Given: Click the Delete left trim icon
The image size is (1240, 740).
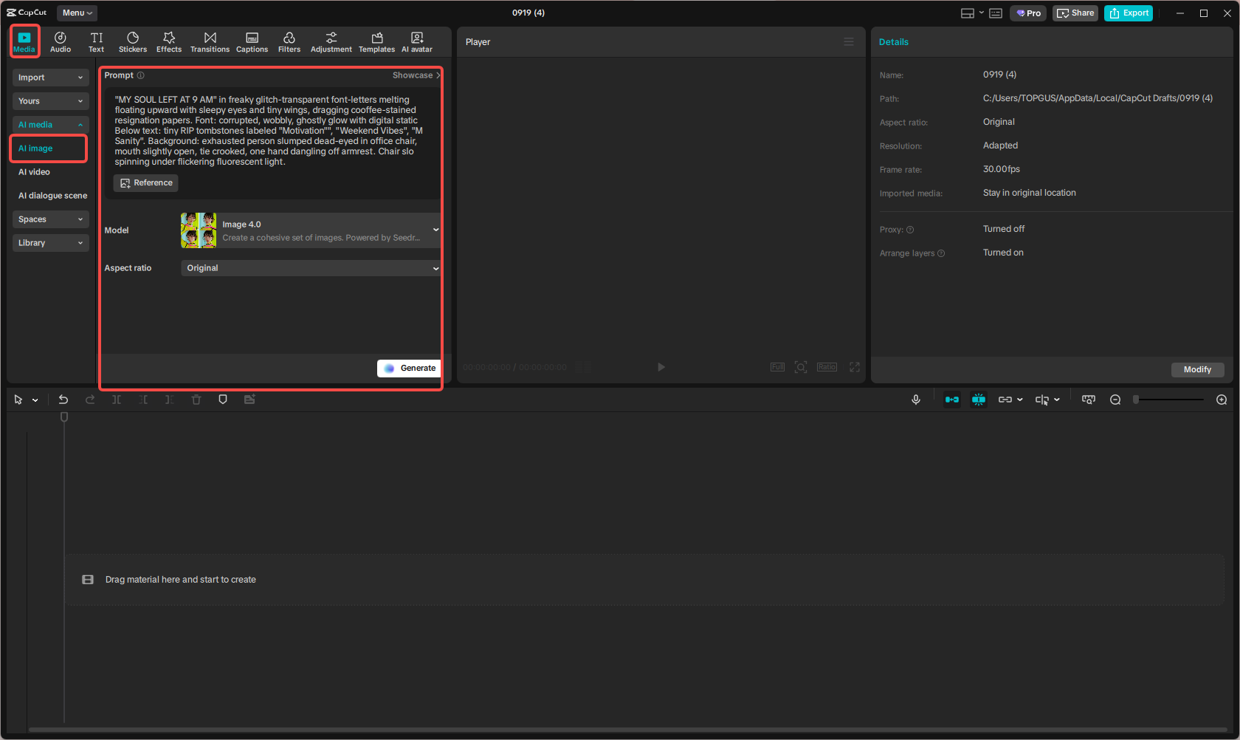Looking at the screenshot, I should tap(143, 400).
